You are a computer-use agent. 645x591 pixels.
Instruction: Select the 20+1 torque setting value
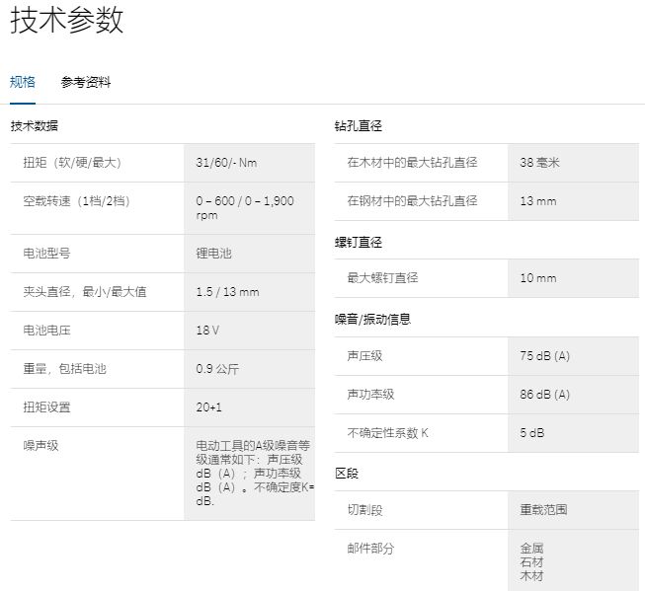(209, 406)
